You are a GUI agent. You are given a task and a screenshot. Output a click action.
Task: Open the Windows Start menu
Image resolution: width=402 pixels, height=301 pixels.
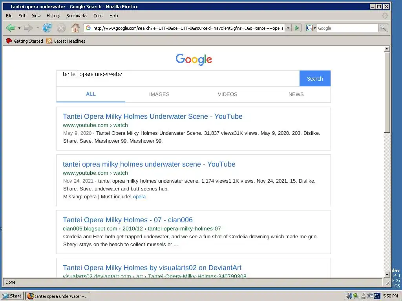(x=12, y=296)
